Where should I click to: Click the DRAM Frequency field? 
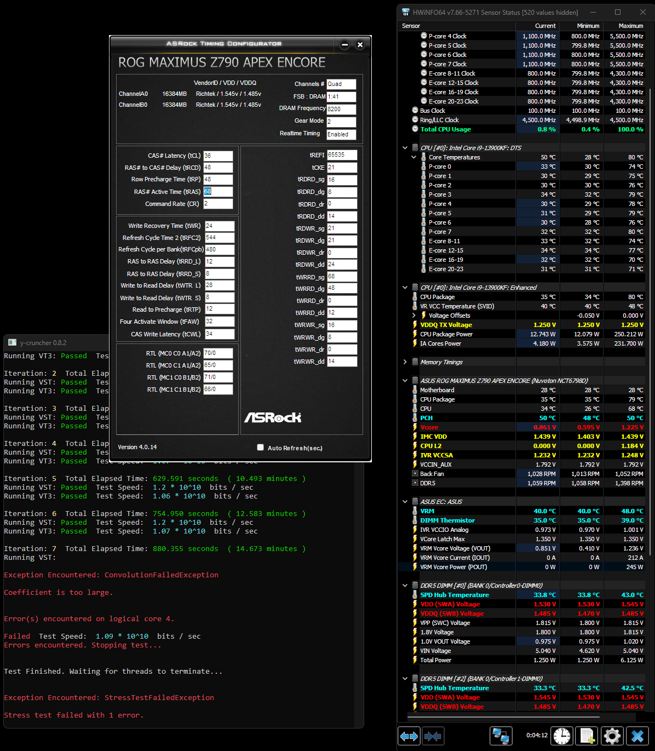341,109
